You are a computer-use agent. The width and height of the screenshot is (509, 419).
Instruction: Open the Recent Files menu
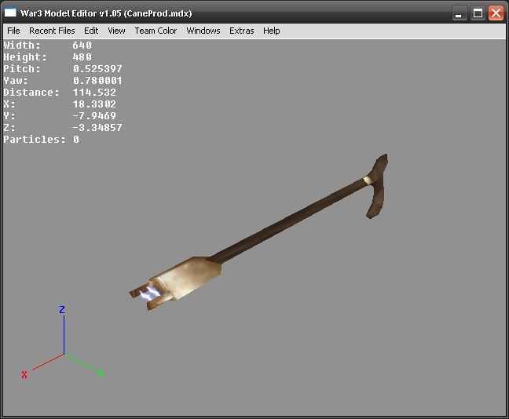pos(52,31)
